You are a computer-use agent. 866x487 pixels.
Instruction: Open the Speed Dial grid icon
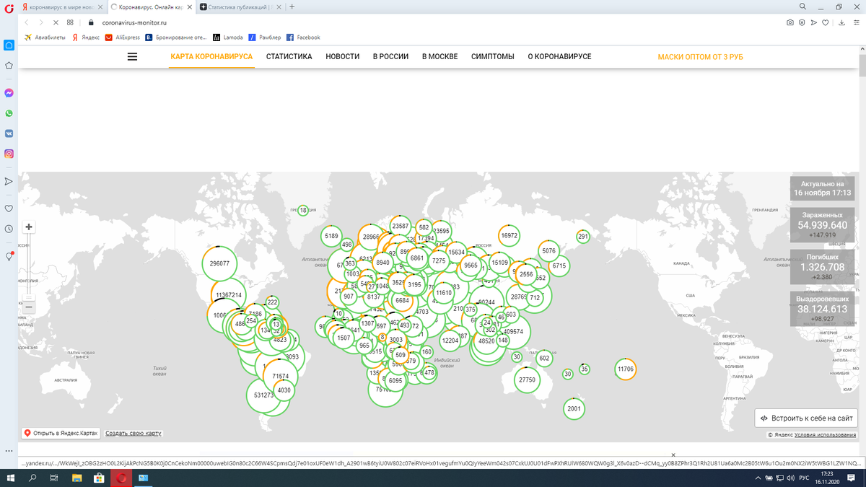pos(70,22)
